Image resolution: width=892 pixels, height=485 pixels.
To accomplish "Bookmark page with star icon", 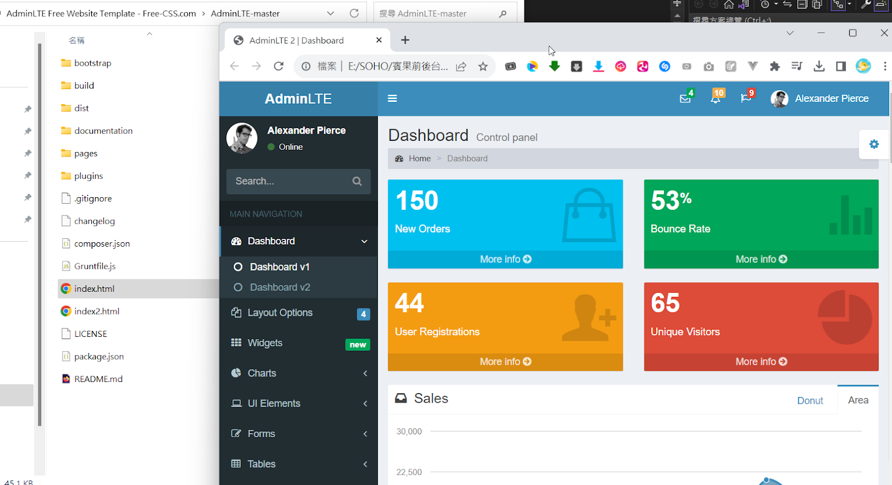I will [483, 67].
